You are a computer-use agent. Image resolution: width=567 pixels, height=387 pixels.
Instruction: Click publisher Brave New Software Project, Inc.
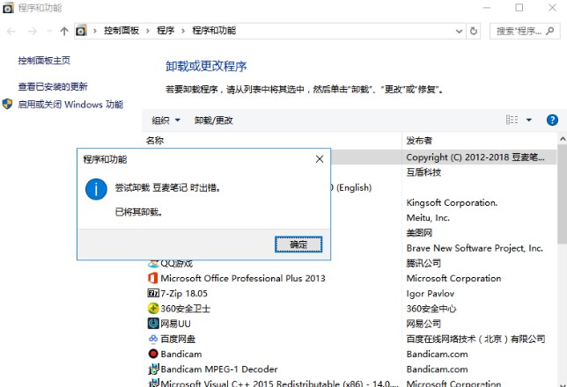(x=475, y=248)
